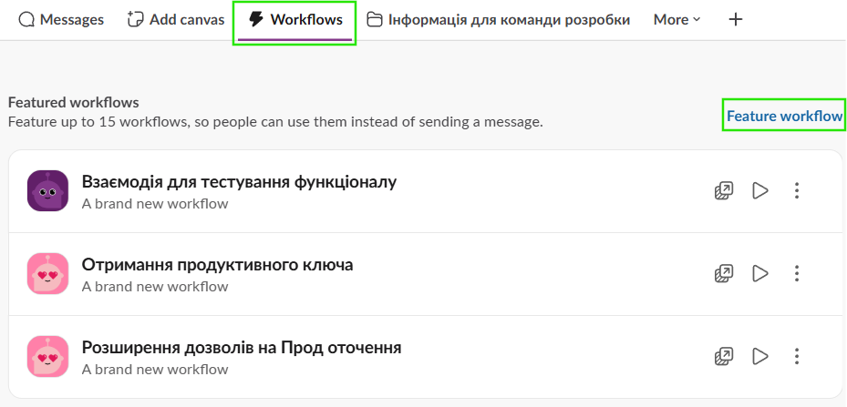
Task: Switch to the Messages tab
Action: pos(61,19)
